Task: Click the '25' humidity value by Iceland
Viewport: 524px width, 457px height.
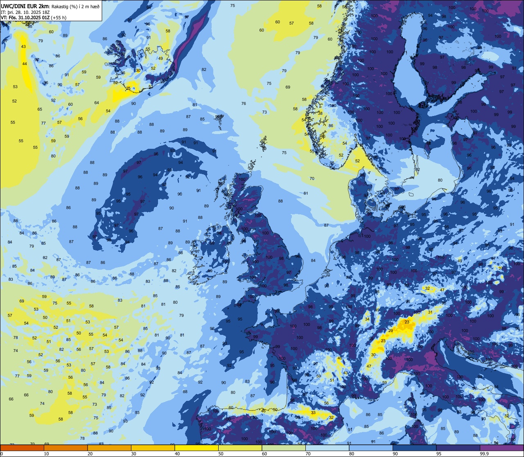Action: point(128,89)
